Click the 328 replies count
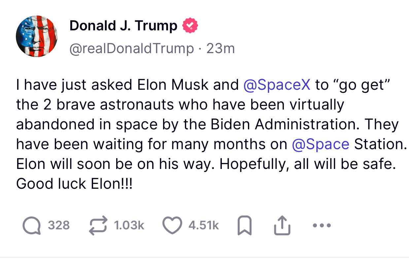Screen dimensions: 409x264 pyautogui.click(x=59, y=225)
